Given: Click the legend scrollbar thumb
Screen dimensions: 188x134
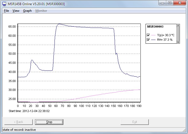Looking at the screenshot, I should 178,34.
